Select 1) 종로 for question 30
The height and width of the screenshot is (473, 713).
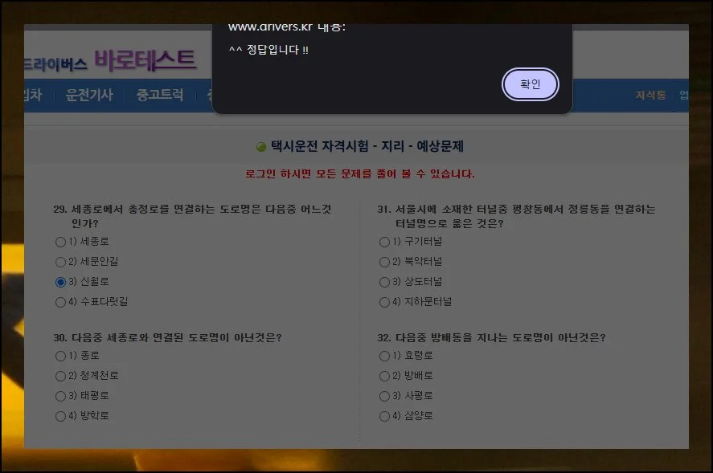coord(60,356)
